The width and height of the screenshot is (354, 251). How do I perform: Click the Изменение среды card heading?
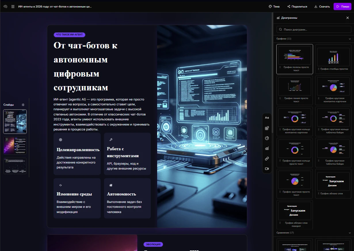74,194
